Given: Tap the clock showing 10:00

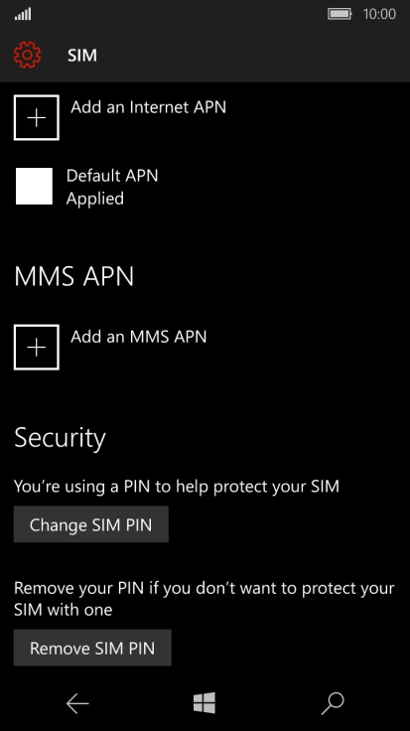Looking at the screenshot, I should pos(379,14).
